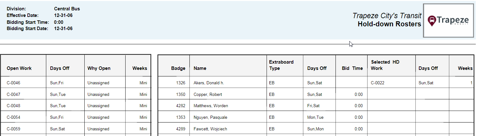Screen dimensions: 479x136
Task: Click operator name Matthews, Worden
Action: coord(211,106)
